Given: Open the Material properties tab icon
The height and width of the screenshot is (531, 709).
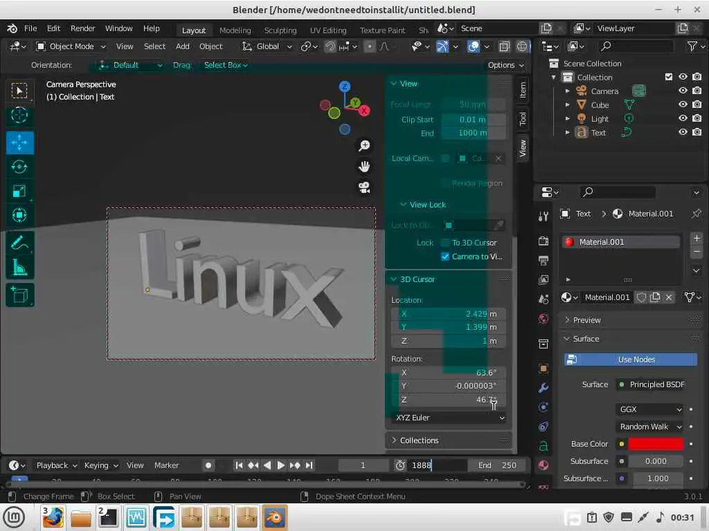Looking at the screenshot, I should 544,465.
